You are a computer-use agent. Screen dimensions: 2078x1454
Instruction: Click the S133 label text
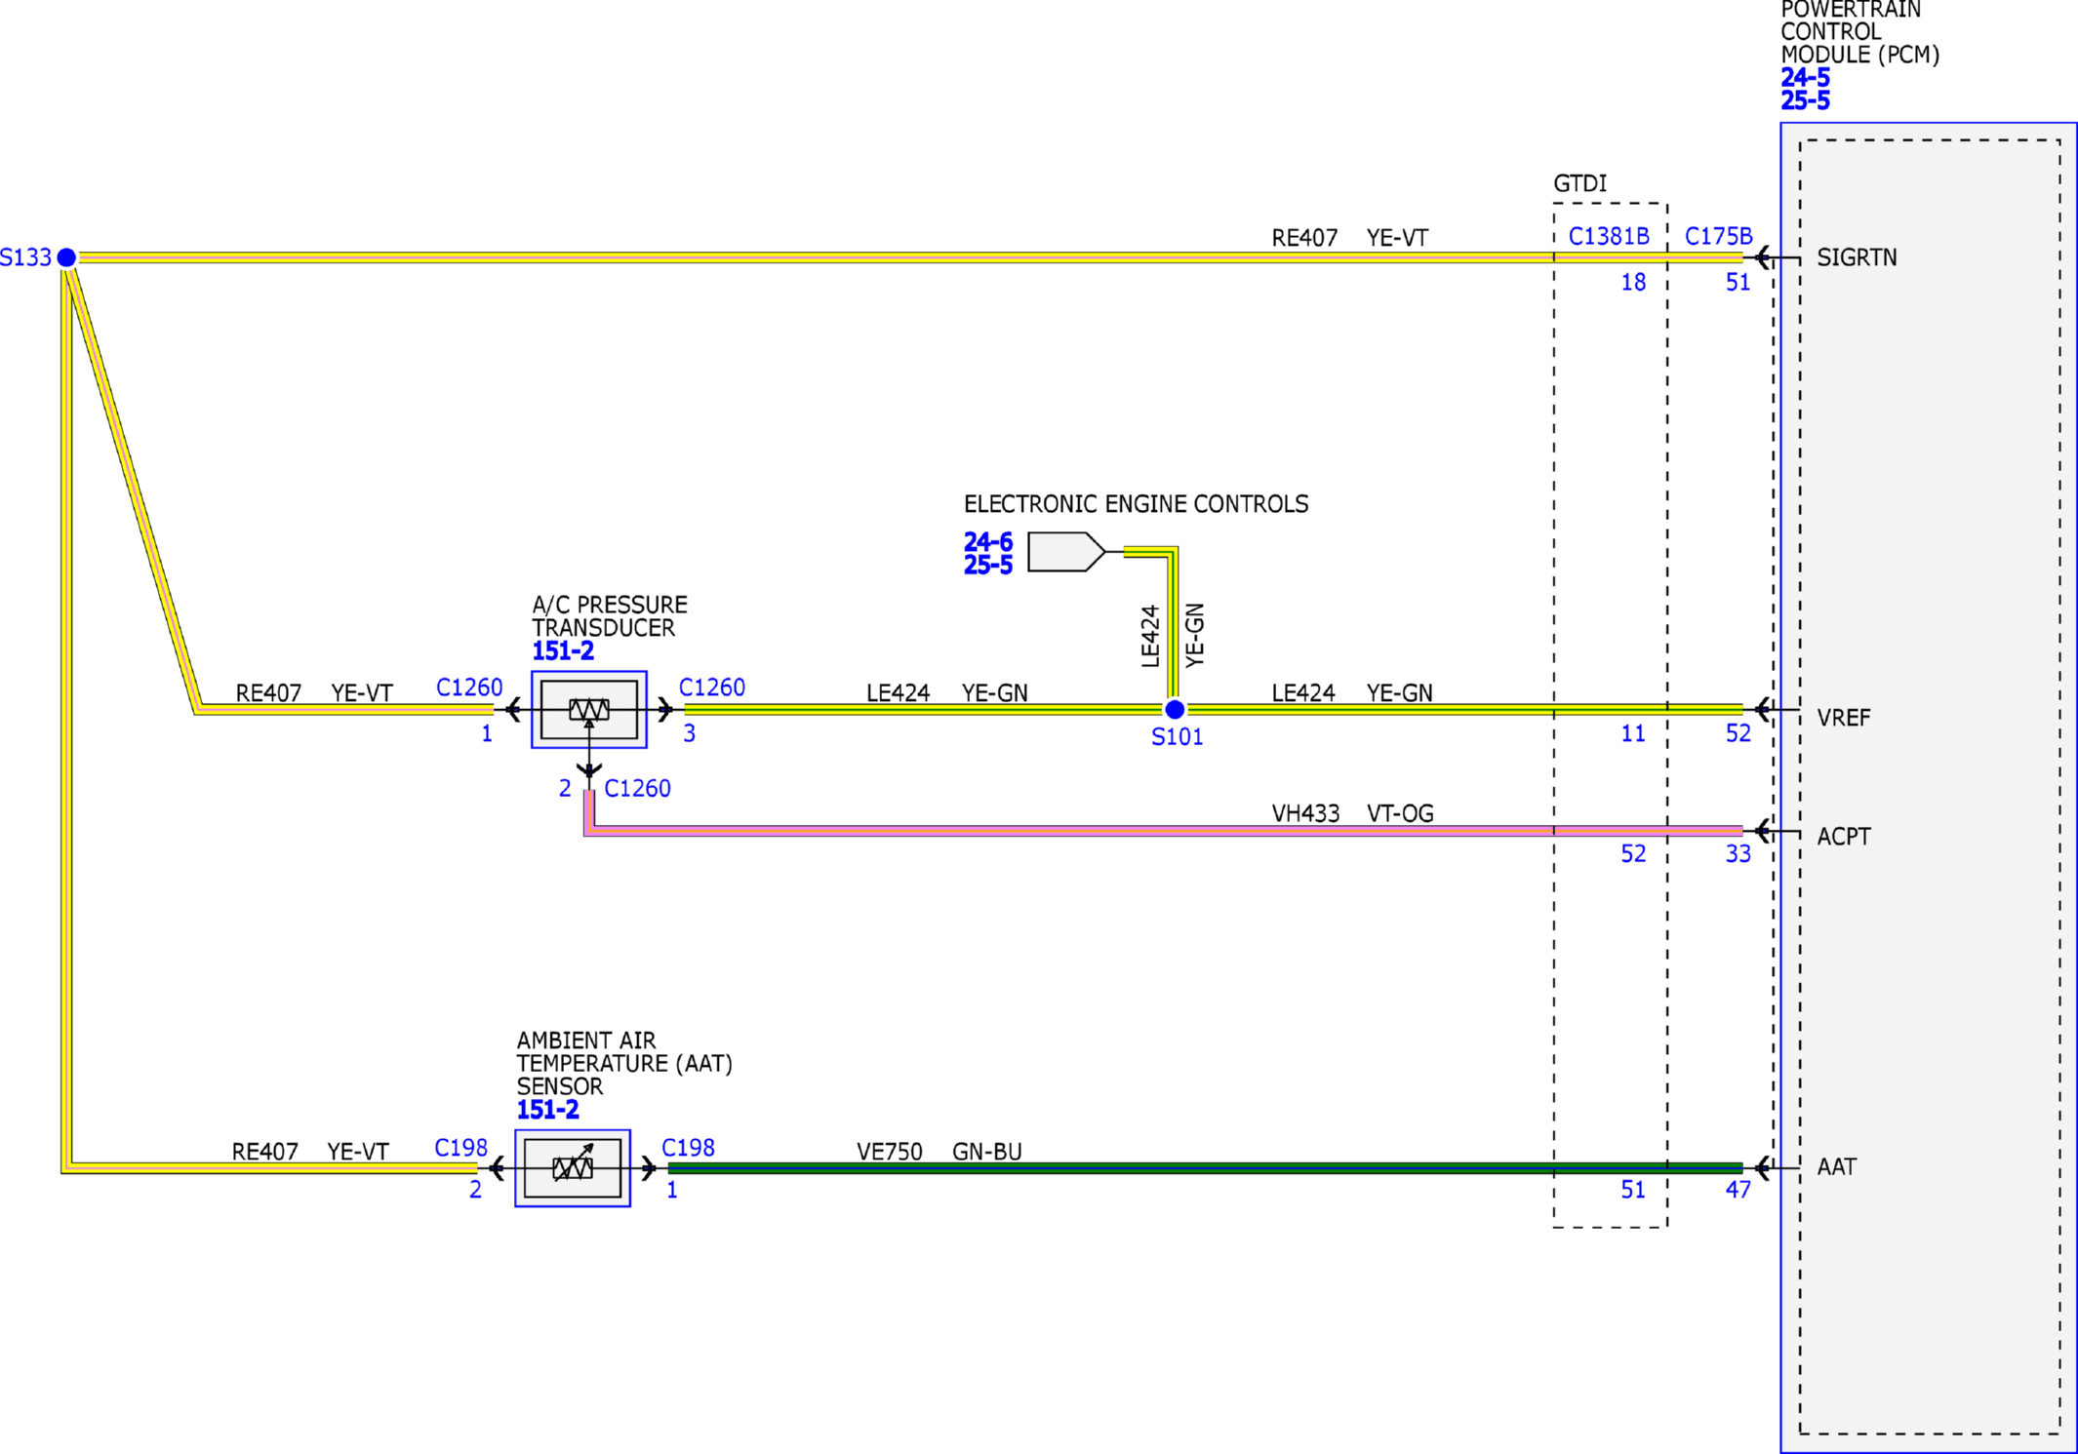coord(25,257)
